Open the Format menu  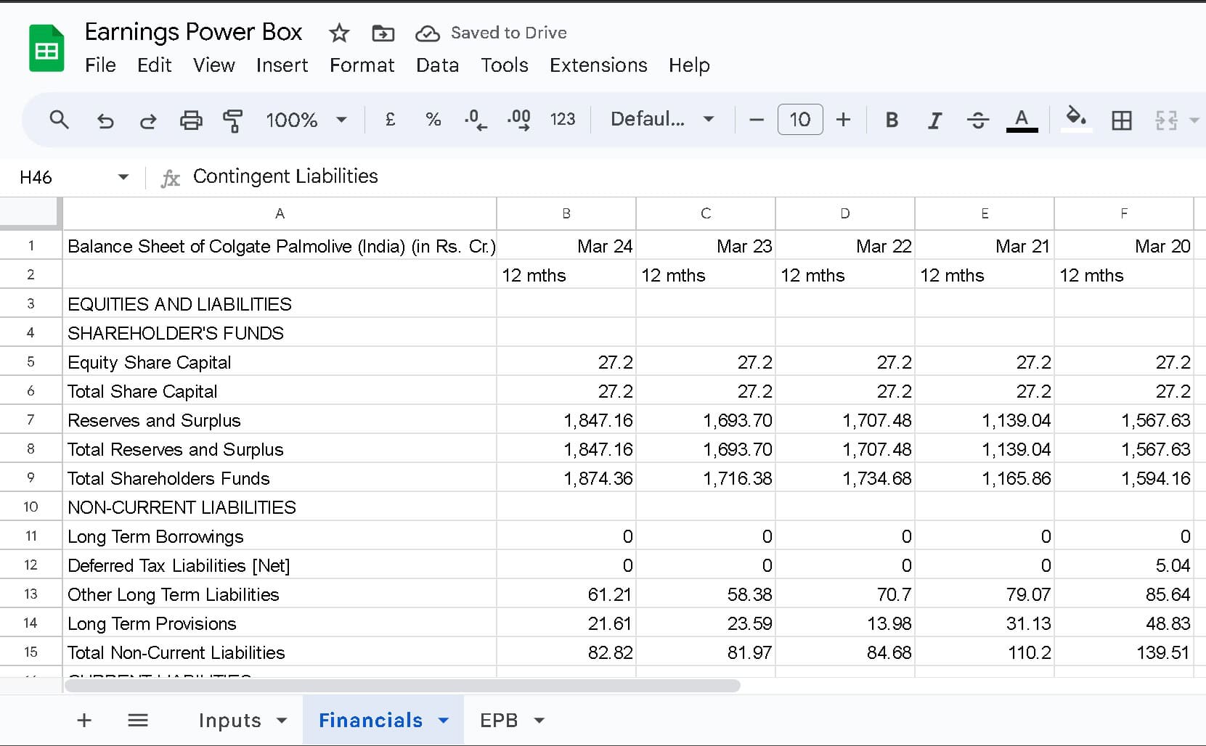point(362,65)
